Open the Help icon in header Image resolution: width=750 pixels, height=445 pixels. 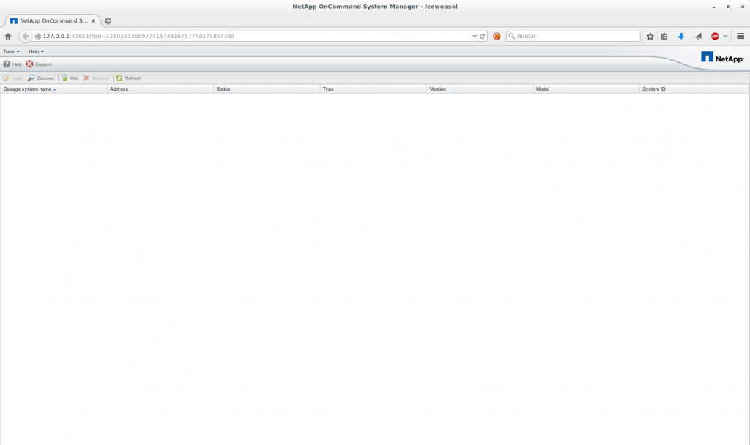[7, 64]
